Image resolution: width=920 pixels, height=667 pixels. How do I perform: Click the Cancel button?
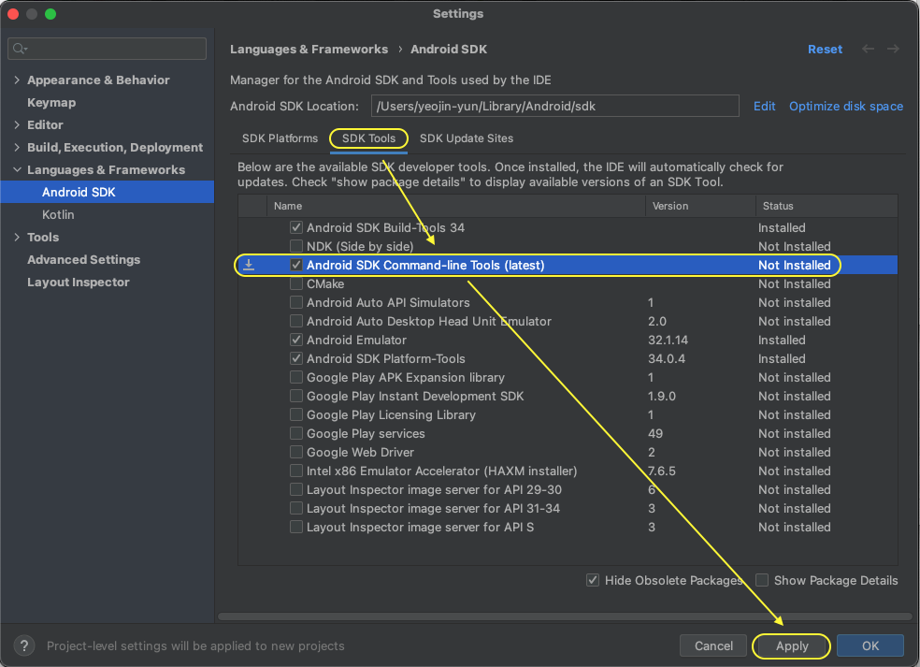tap(713, 645)
